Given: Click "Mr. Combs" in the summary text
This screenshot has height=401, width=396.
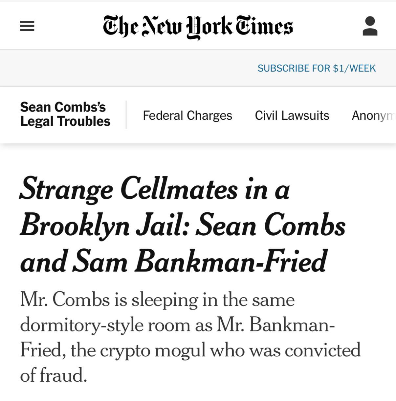Looking at the screenshot, I should tap(65, 300).
